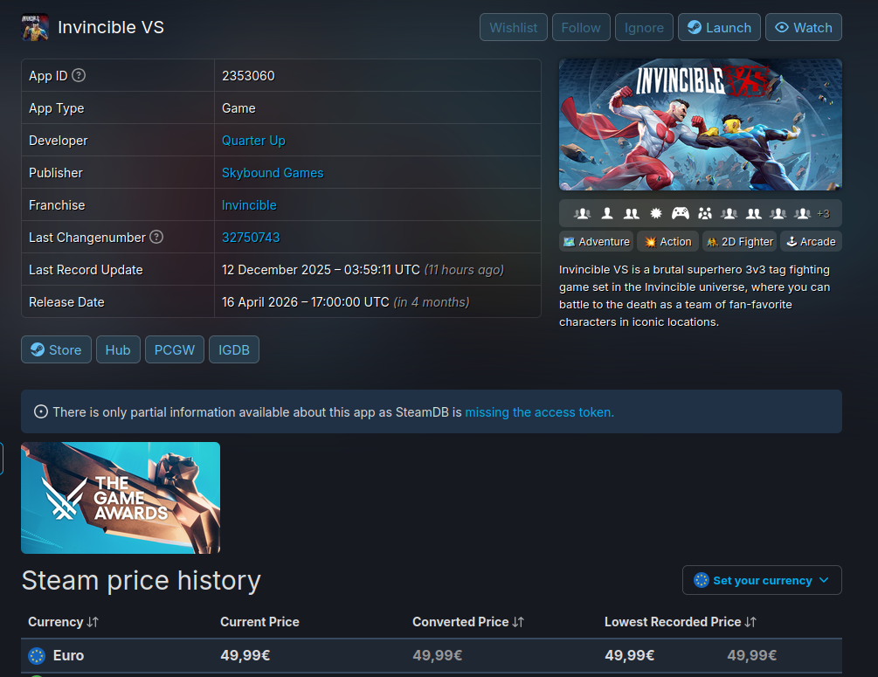Click the game controller icon in category row
This screenshot has width=878, height=677.
point(681,213)
